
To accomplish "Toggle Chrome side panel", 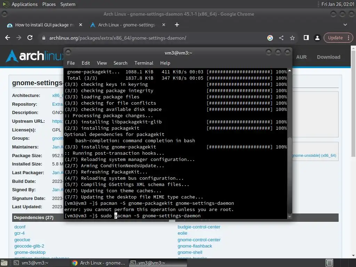I will click(x=306, y=38).
